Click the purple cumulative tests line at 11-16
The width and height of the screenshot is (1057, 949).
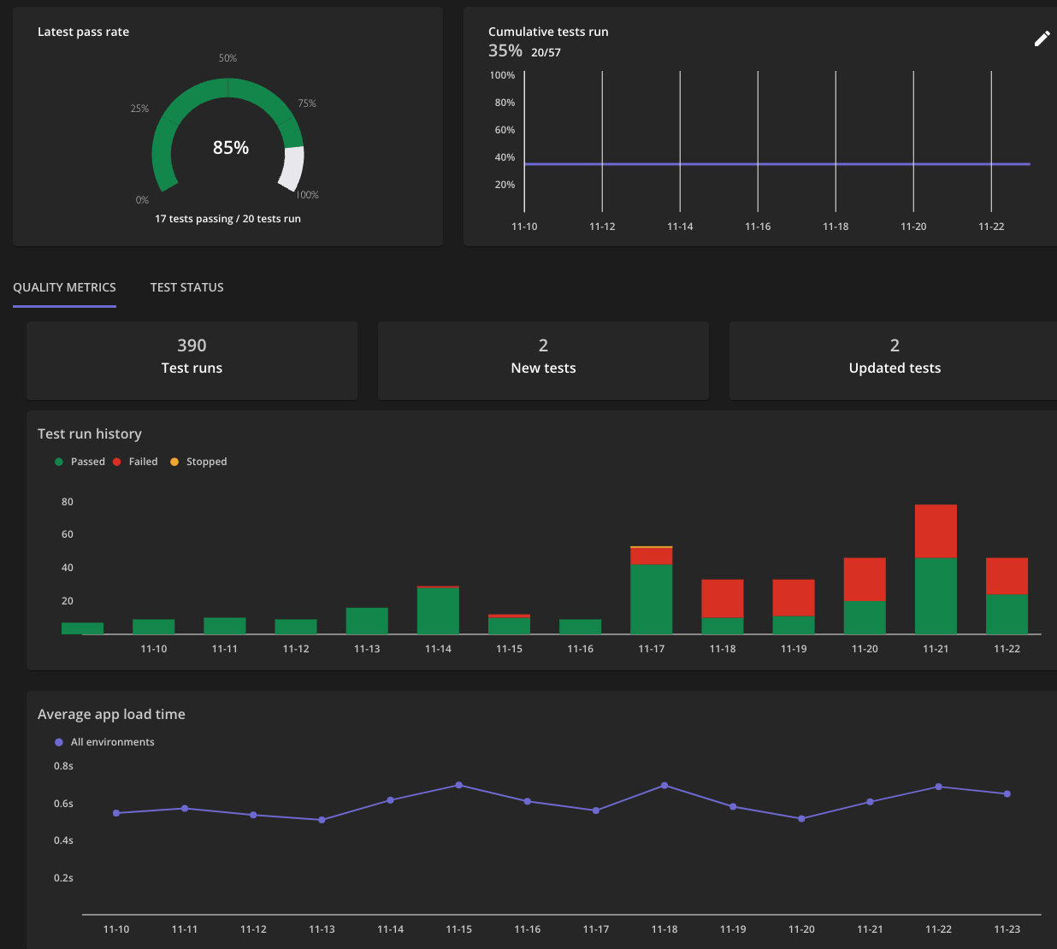coord(758,164)
